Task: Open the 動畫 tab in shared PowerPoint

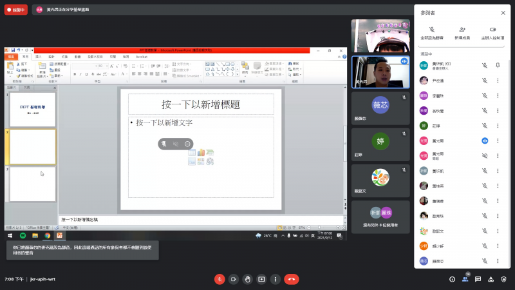Action: click(x=77, y=57)
